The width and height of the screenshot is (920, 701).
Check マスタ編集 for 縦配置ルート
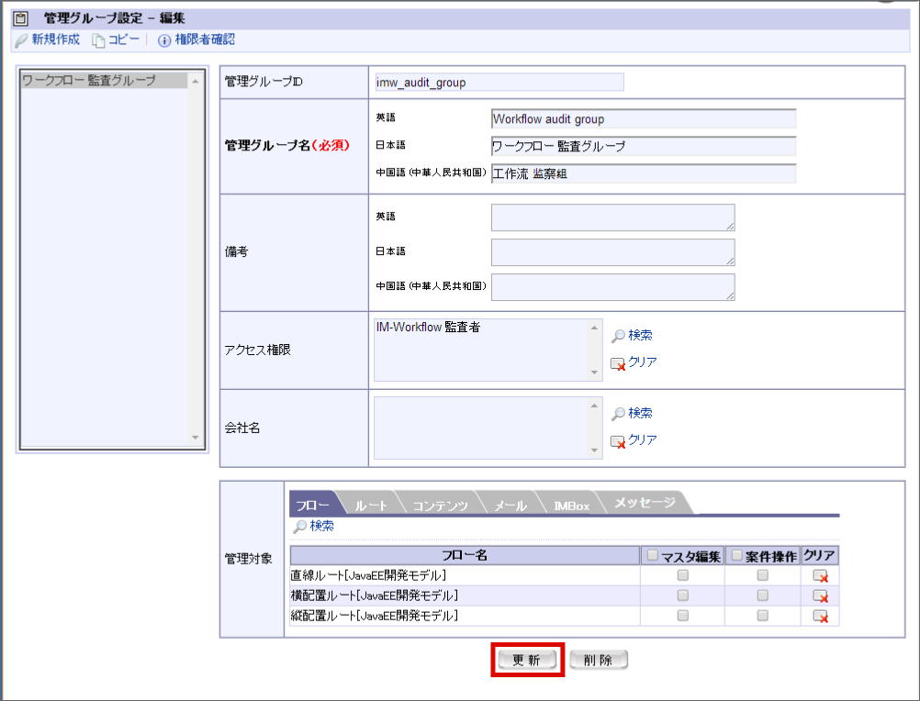coord(683,616)
